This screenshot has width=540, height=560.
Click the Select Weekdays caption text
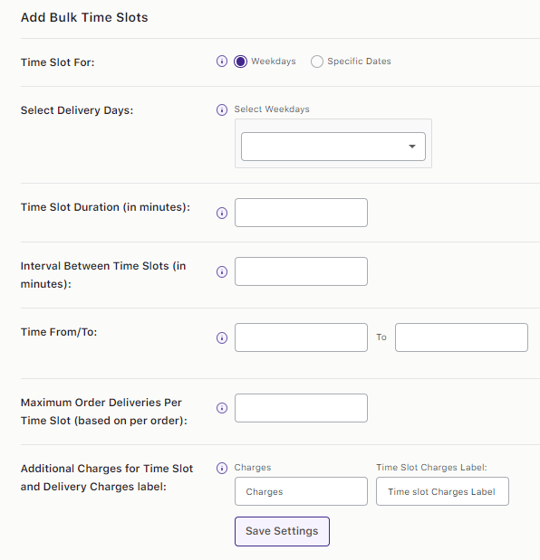pos(272,109)
